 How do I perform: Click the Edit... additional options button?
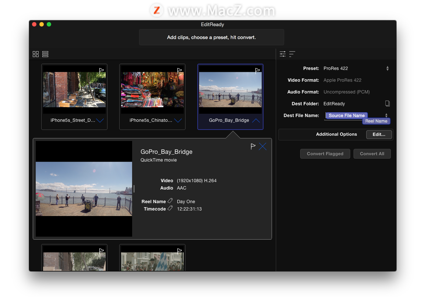(379, 134)
